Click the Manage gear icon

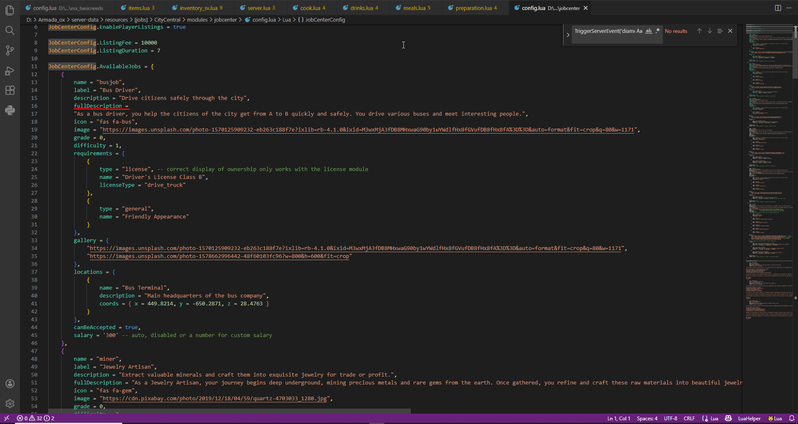tap(10, 404)
